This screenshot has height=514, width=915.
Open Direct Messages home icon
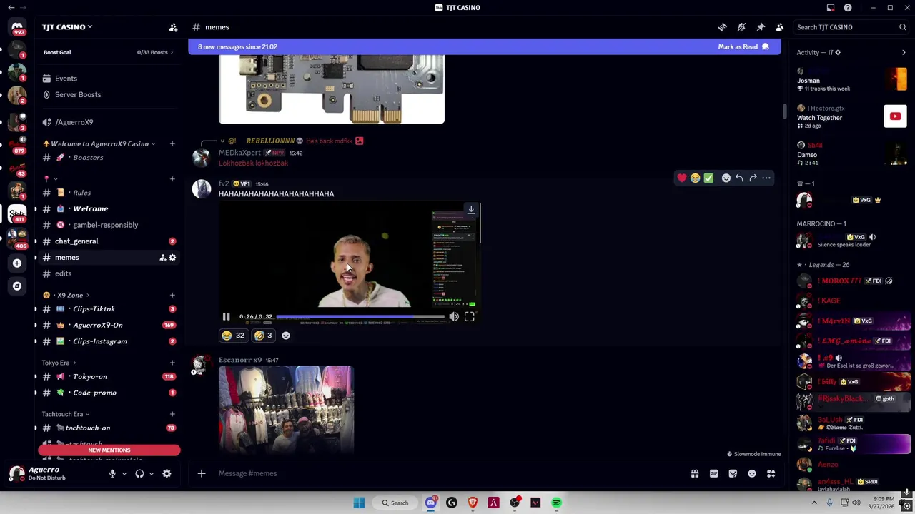pos(17,29)
